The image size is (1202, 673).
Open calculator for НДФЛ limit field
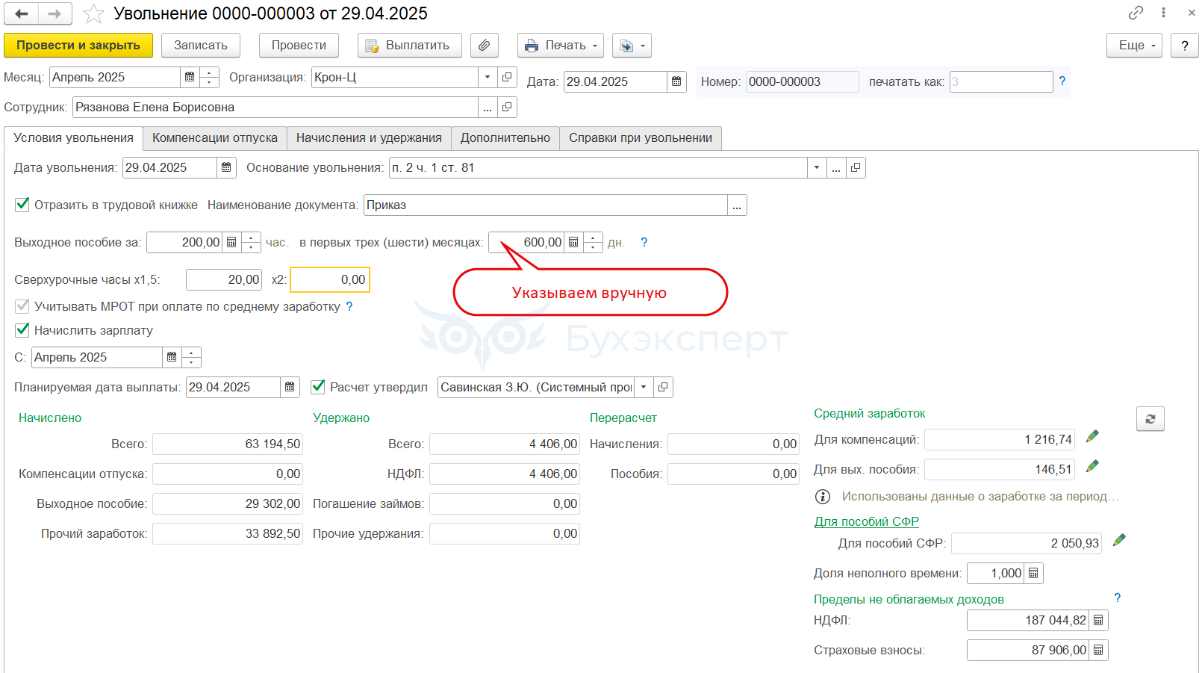coord(1098,620)
